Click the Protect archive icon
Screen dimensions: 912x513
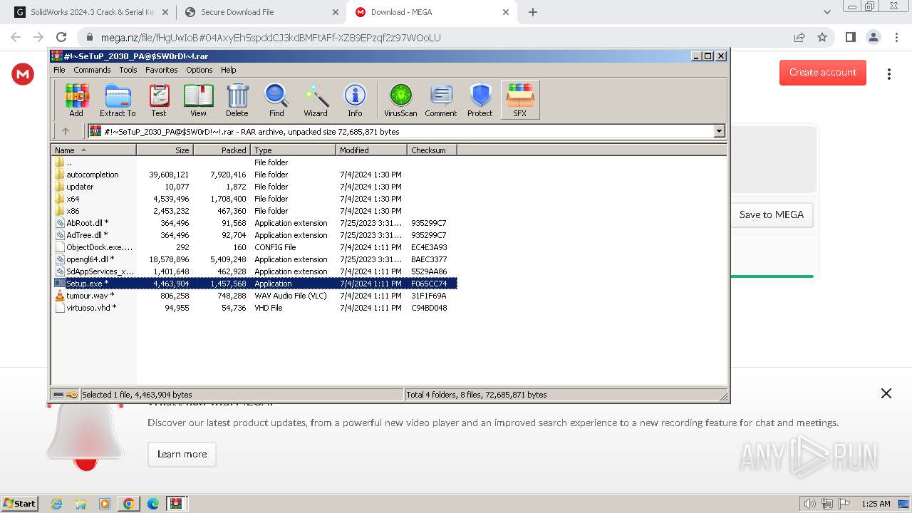pyautogui.click(x=480, y=100)
